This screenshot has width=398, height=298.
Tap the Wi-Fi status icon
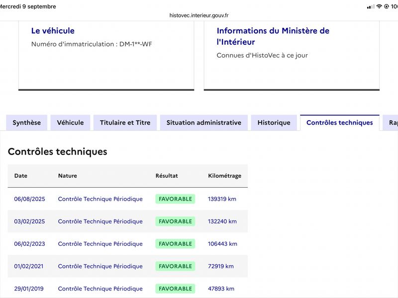click(x=379, y=6)
